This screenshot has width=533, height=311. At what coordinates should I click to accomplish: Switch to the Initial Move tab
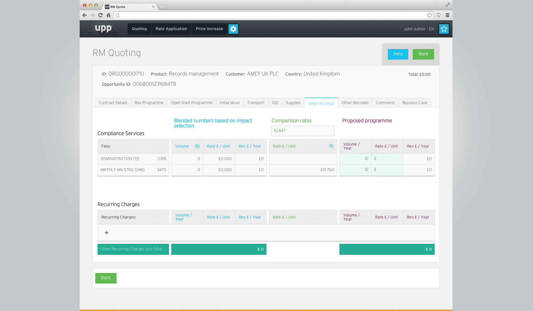pyautogui.click(x=230, y=103)
